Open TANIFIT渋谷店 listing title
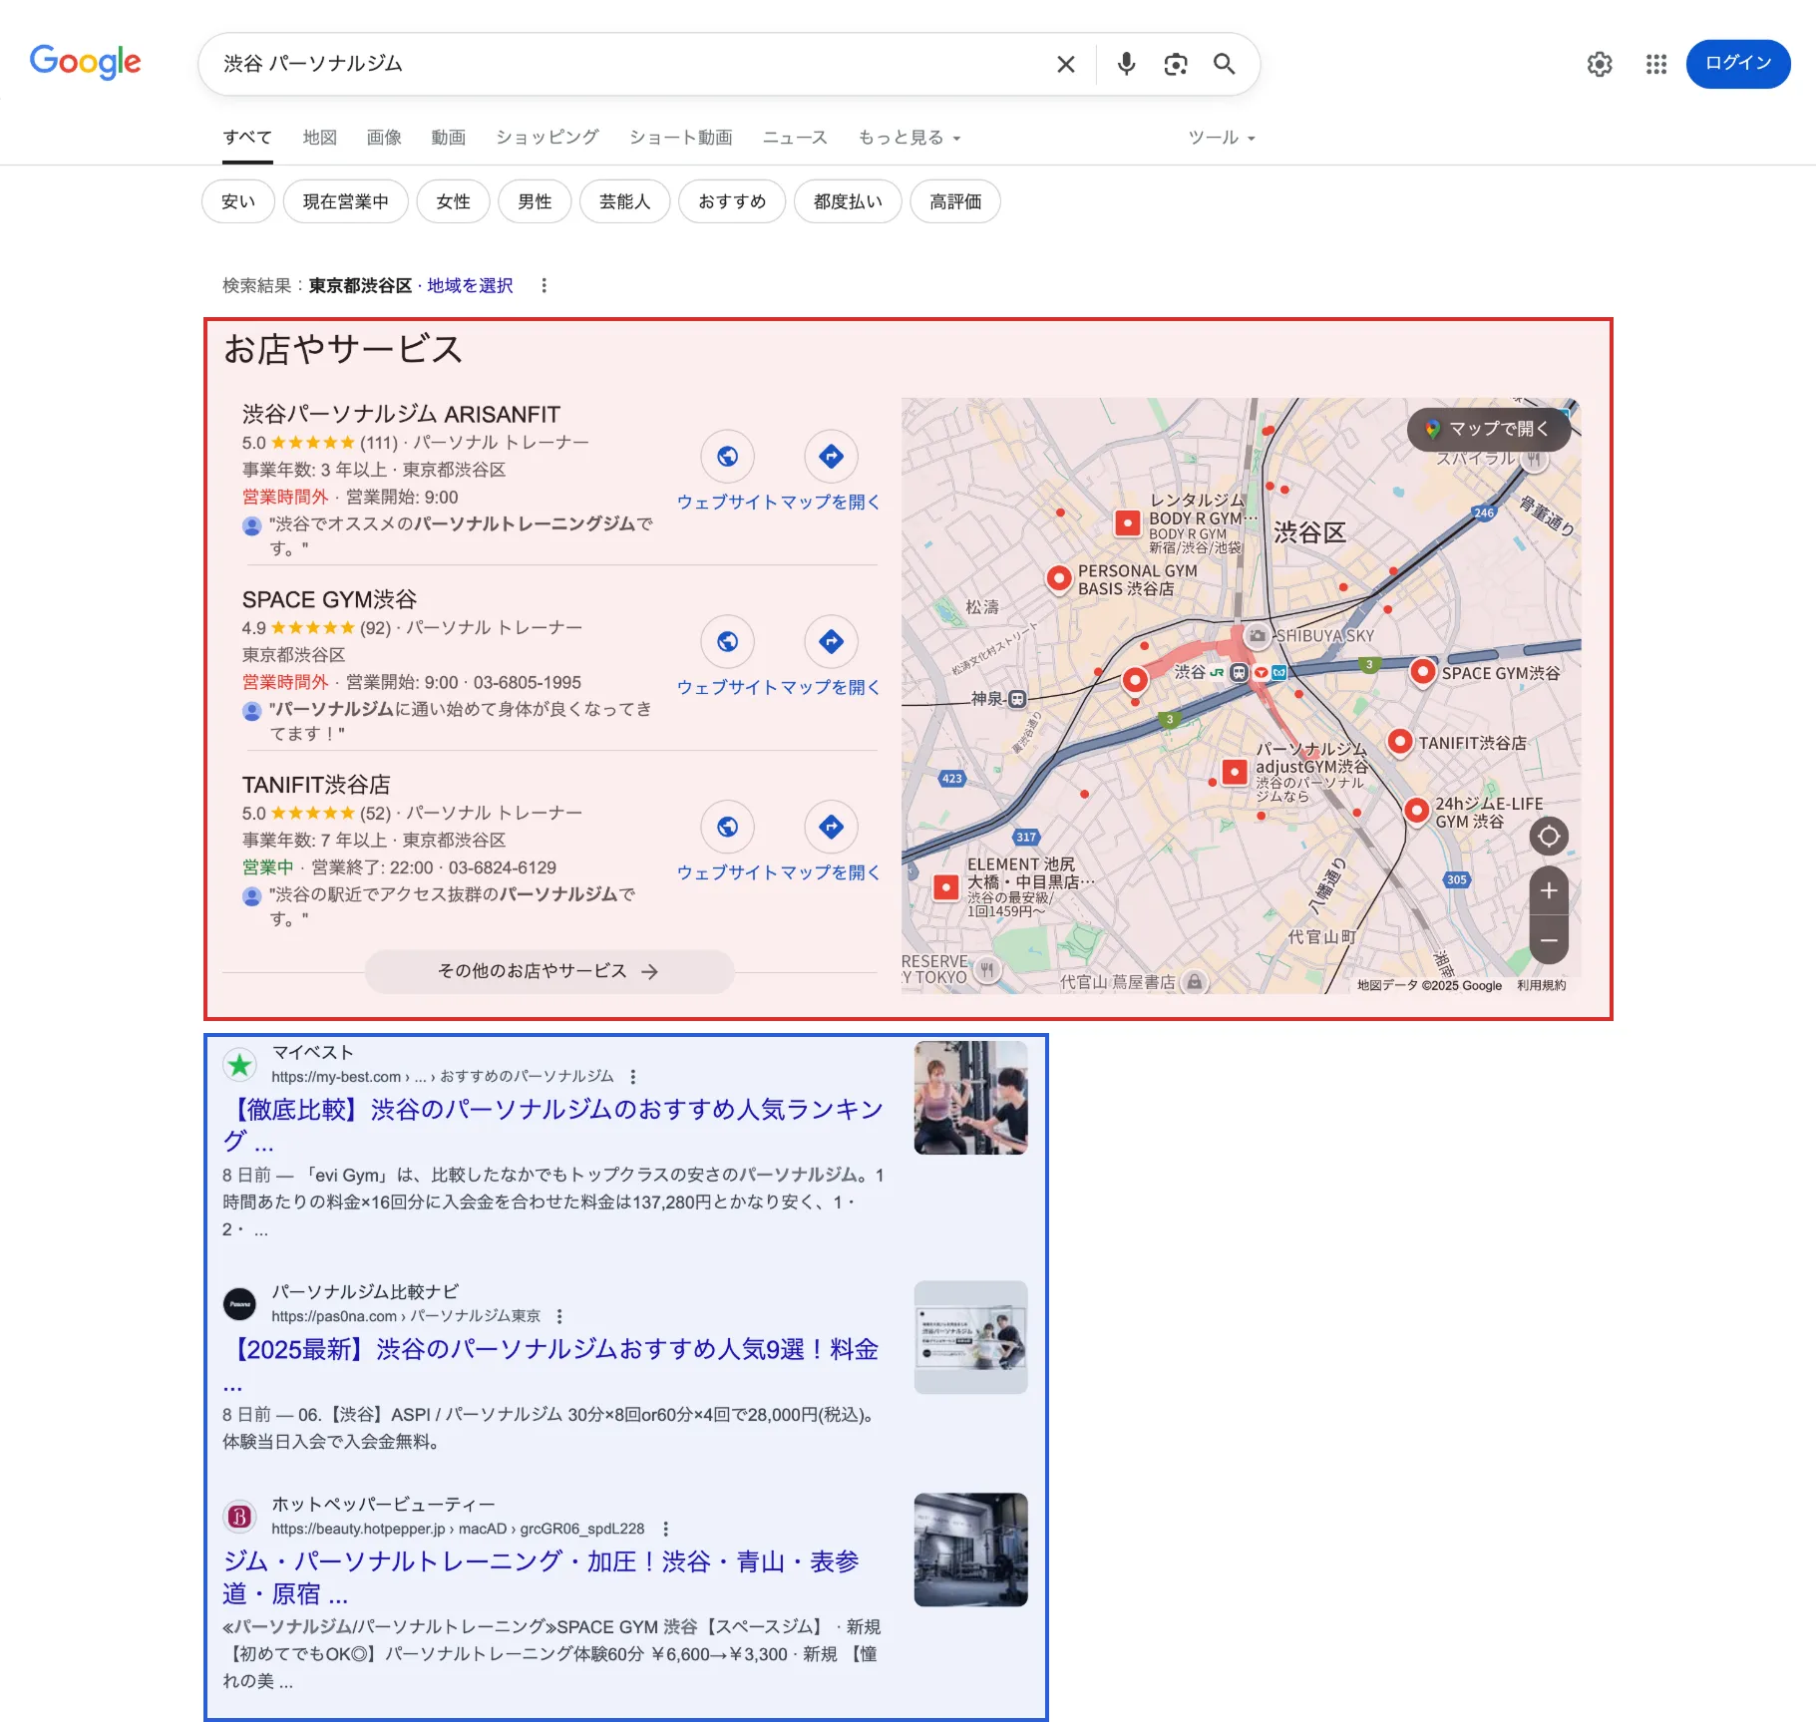Viewport: 1816px width, 1722px height. click(x=316, y=785)
